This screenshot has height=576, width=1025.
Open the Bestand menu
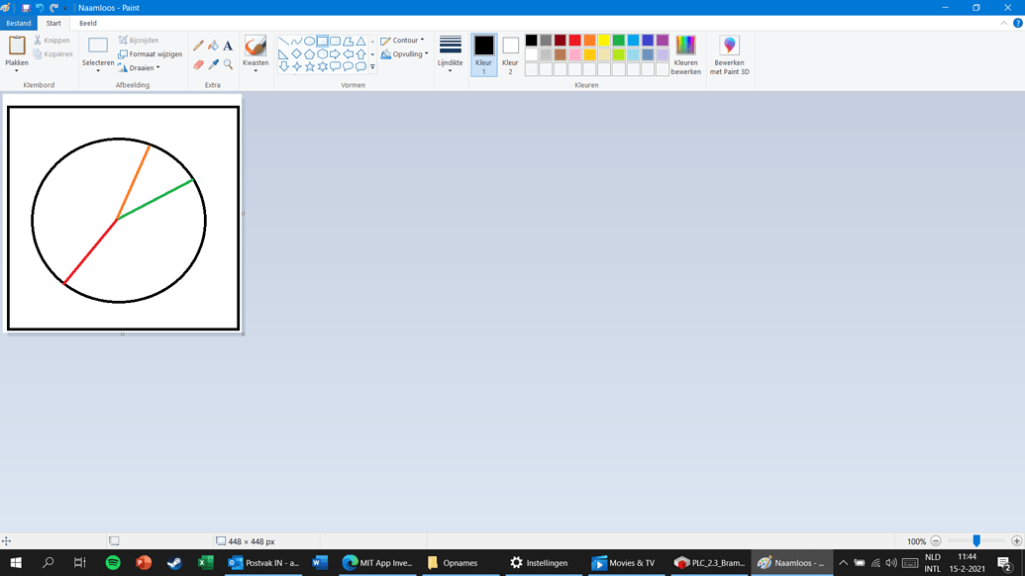tap(18, 23)
